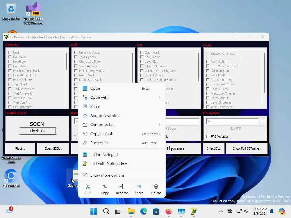Open File Explorer from the taskbar
The height and width of the screenshot is (218, 291).
click(x=131, y=211)
